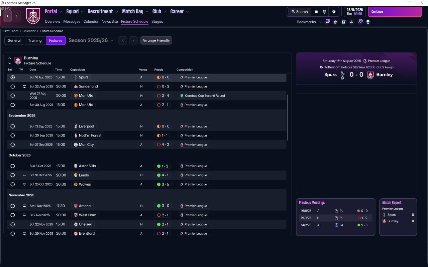This screenshot has height=267, width=428.
Task: Select the Carabao Cup Man Utd fixture radio
Action: coord(13,95)
